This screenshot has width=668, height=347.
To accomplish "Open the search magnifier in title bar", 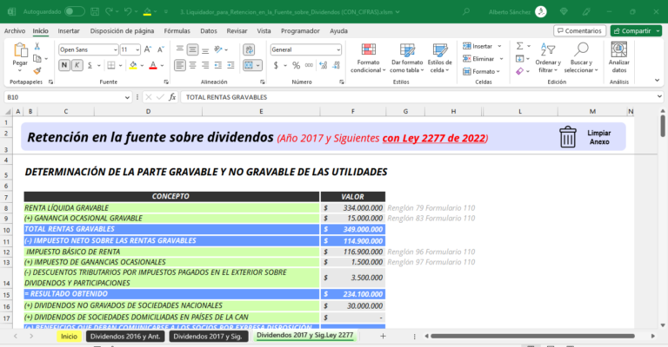I will [x=466, y=12].
